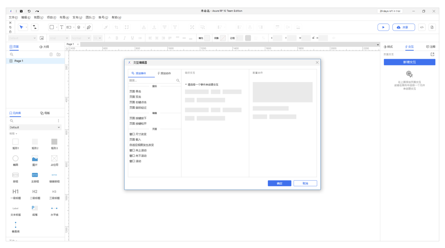Image resolution: width=445 pixels, height=248 pixels.
Task: Switch to the 样式 tab
Action: coord(388,47)
